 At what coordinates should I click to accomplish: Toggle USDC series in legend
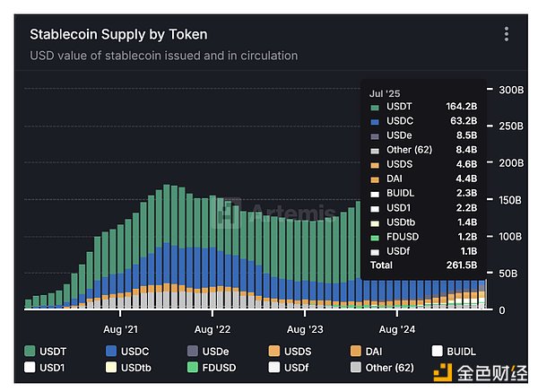127,351
